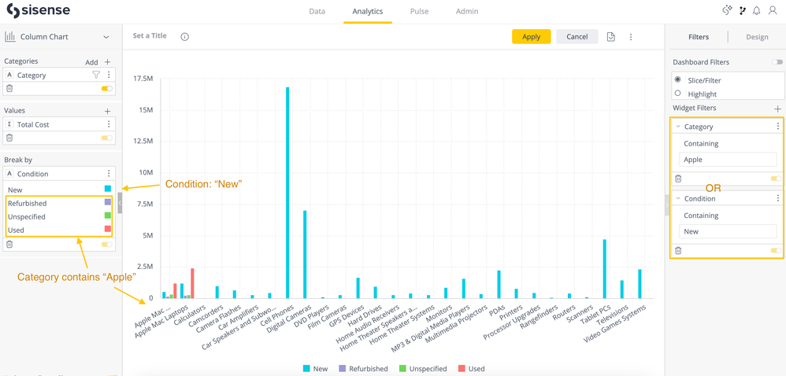Open Total Cost three-dot options menu

[x=109, y=124]
